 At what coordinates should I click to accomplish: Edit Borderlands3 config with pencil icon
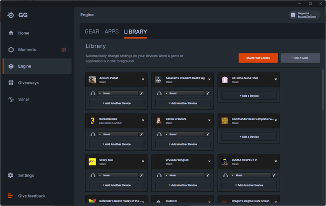click(x=141, y=135)
